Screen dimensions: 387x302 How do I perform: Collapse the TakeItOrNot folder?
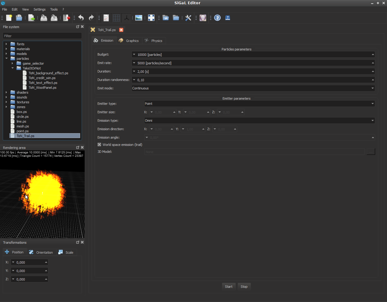click(x=12, y=68)
